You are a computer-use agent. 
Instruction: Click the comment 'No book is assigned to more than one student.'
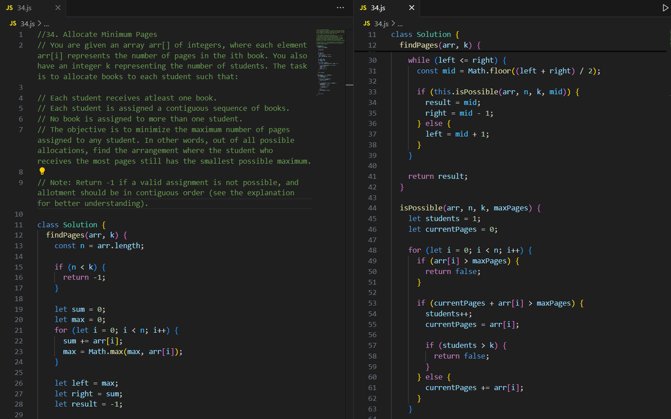[x=140, y=118]
